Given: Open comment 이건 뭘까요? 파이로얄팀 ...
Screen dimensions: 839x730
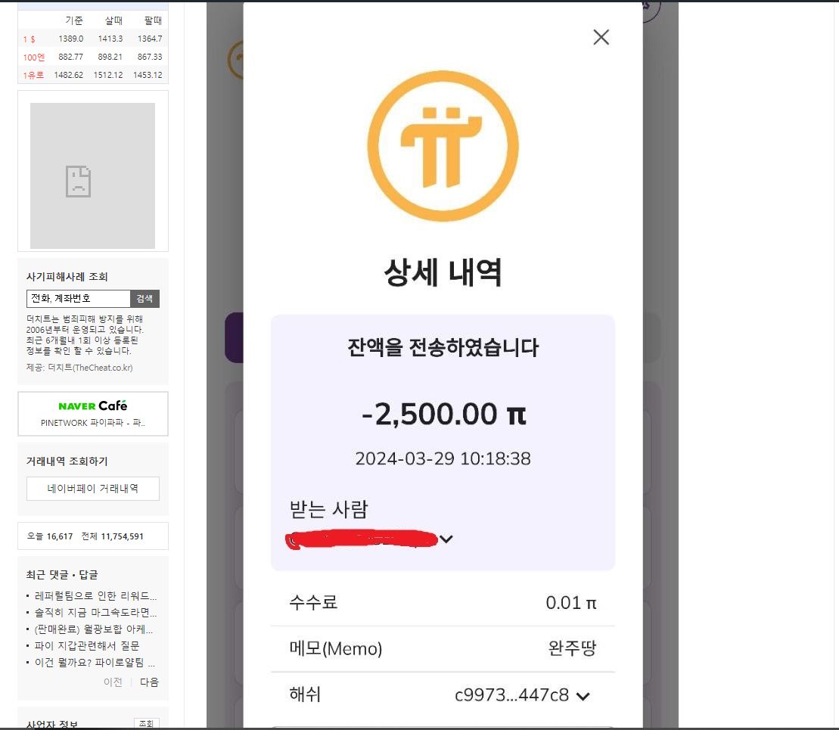Looking at the screenshot, I should tap(95, 662).
